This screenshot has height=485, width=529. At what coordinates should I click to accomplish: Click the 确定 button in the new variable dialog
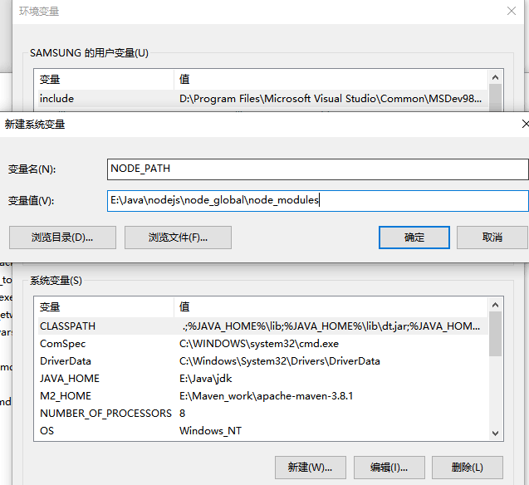[x=414, y=238]
